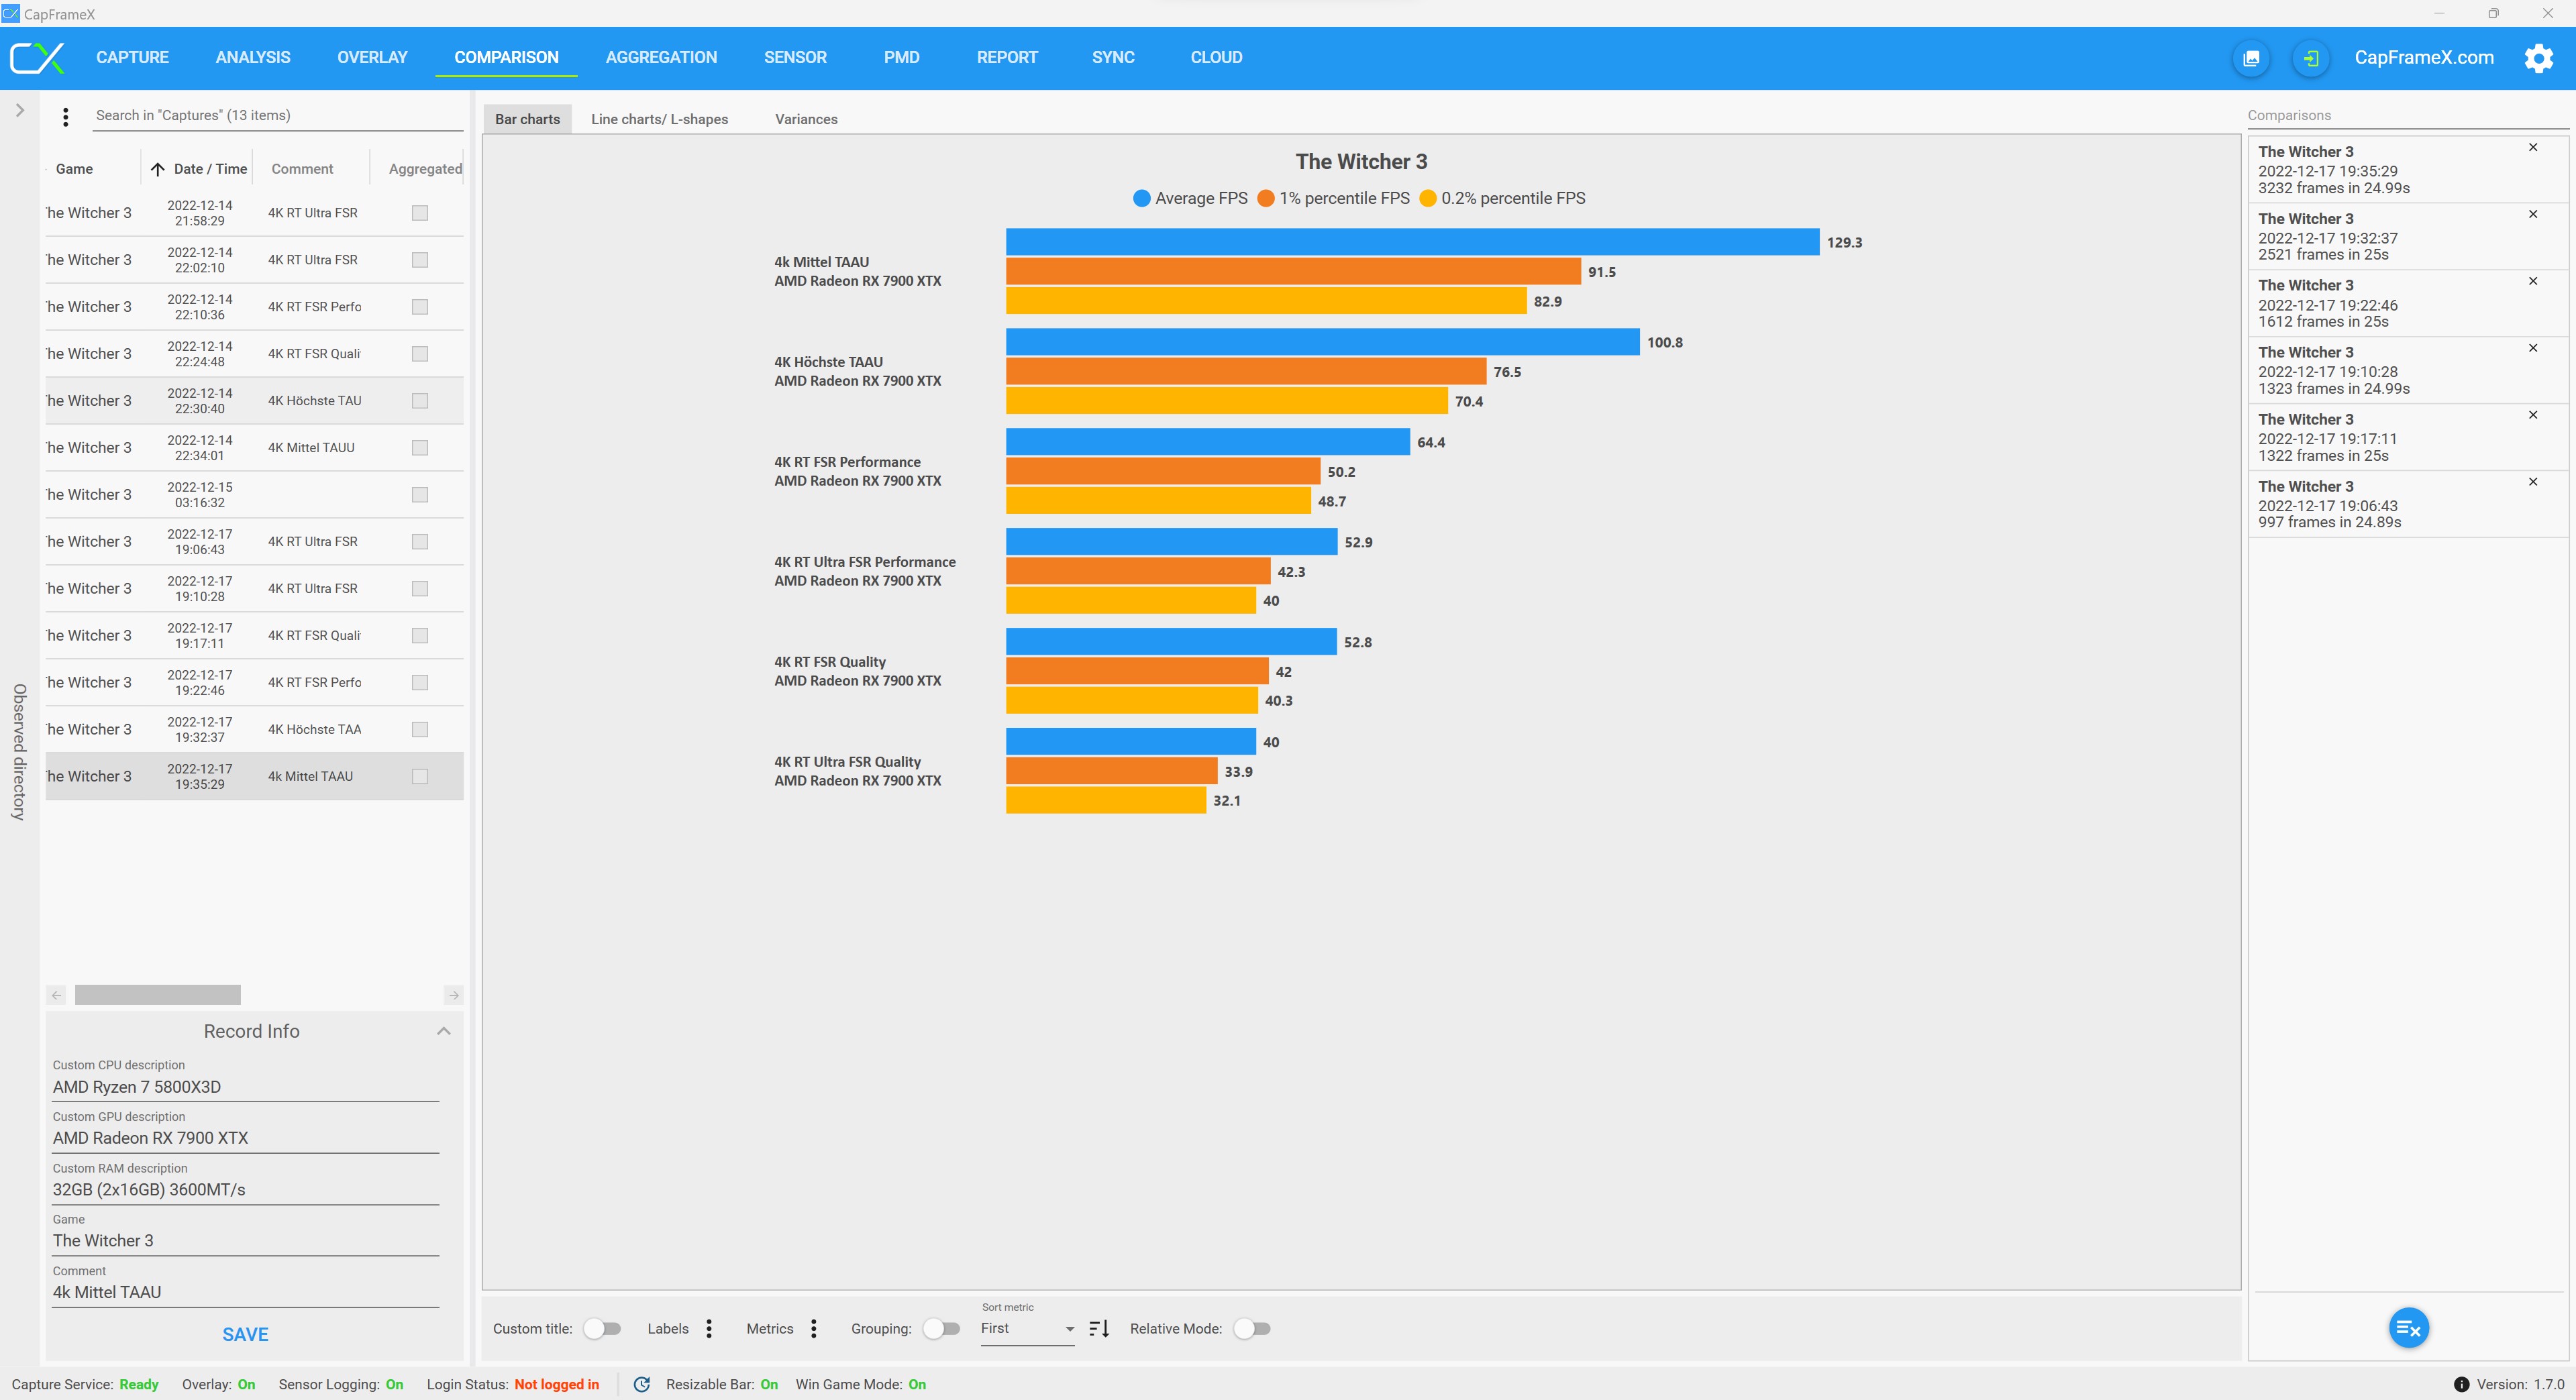Open the Metrics three-dot options
This screenshot has height=1400, width=2576.
[814, 1328]
